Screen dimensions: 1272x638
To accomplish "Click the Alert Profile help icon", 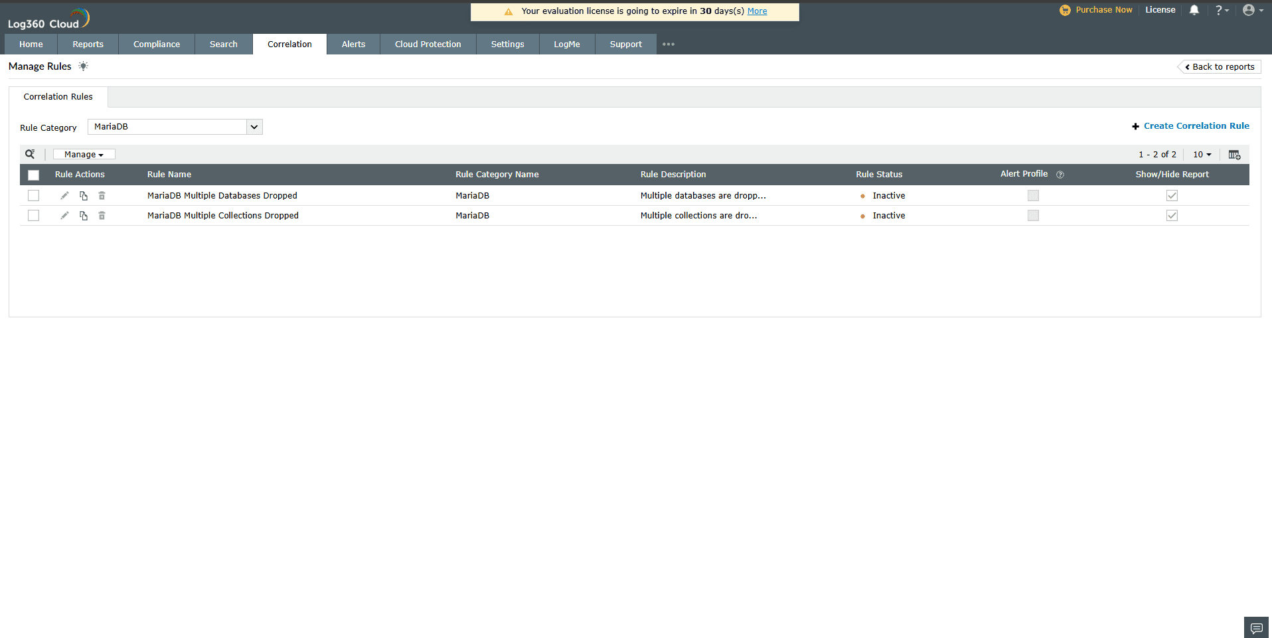I will pos(1060,175).
